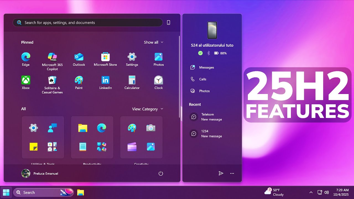Screen dimensions: 354x199
Task: Click the volume speaker icon
Action: (x=326, y=192)
